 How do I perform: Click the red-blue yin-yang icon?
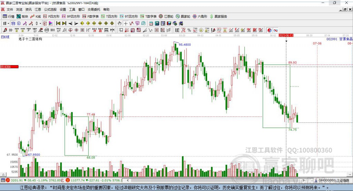click(269, 30)
